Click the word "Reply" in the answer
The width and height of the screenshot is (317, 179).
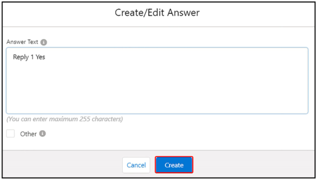(x=21, y=57)
